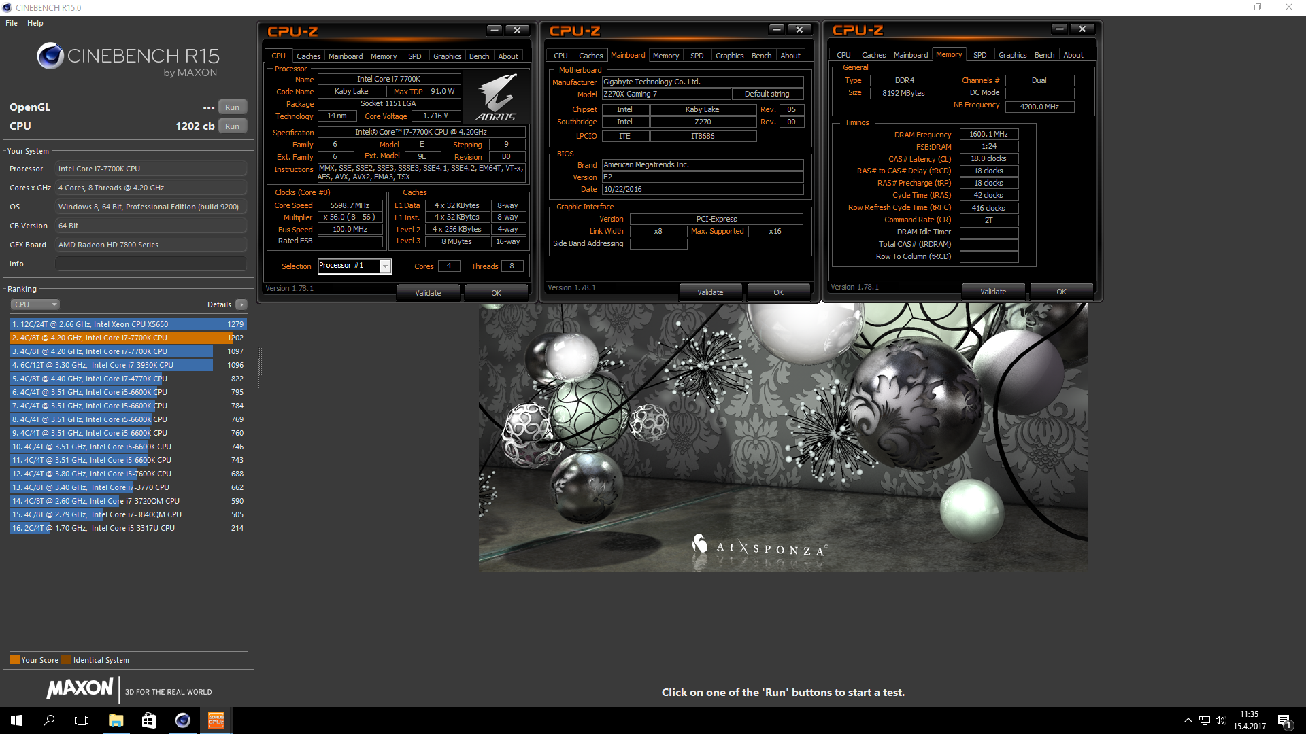Click OK in Memory window
Viewport: 1306px width, 734px height.
click(1062, 292)
